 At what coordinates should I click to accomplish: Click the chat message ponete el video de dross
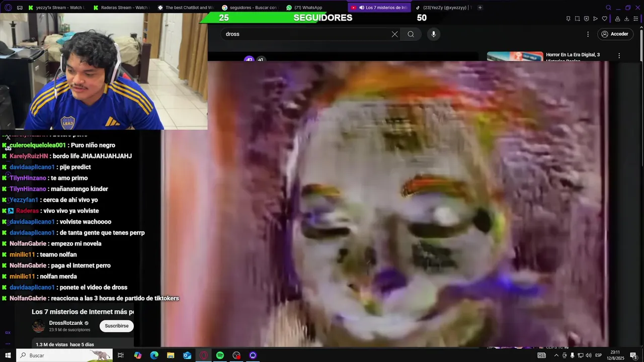93,288
